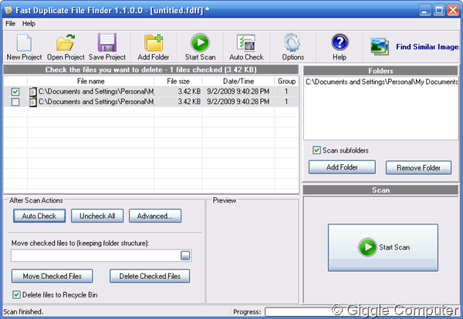The height and width of the screenshot is (319, 463).
Task: Uncheck the first duplicate file's checkbox
Action: click(x=15, y=92)
